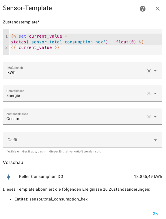Click line number 2 in the editor gutter

tap(6, 47)
